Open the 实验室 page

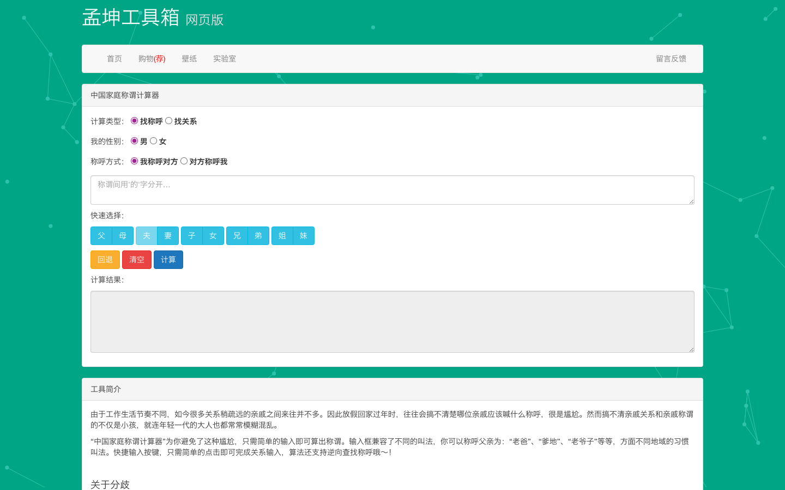click(x=224, y=59)
